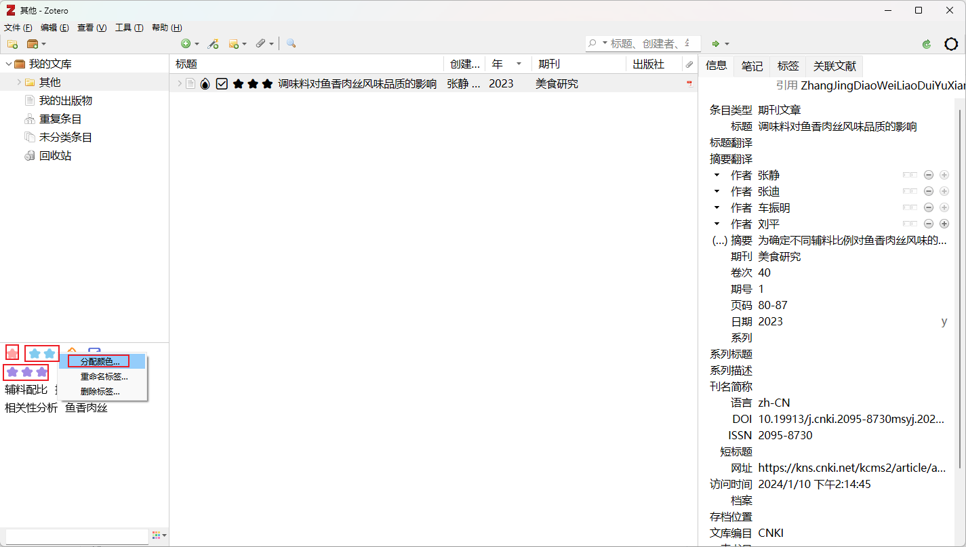Open creator type dropdown for 张迪
Image resolution: width=966 pixels, height=547 pixels.
pyautogui.click(x=717, y=191)
